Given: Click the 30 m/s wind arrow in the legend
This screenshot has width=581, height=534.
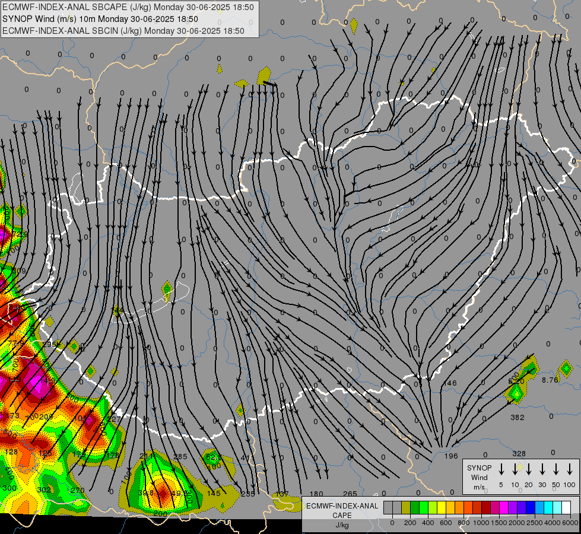Looking at the screenshot, I should 542,469.
